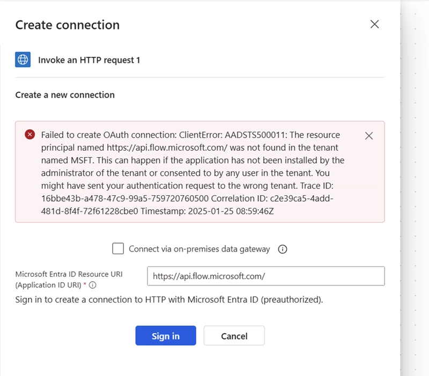Show info for Application ID URI field
Viewport: 429px width, 376px height.
tap(93, 285)
